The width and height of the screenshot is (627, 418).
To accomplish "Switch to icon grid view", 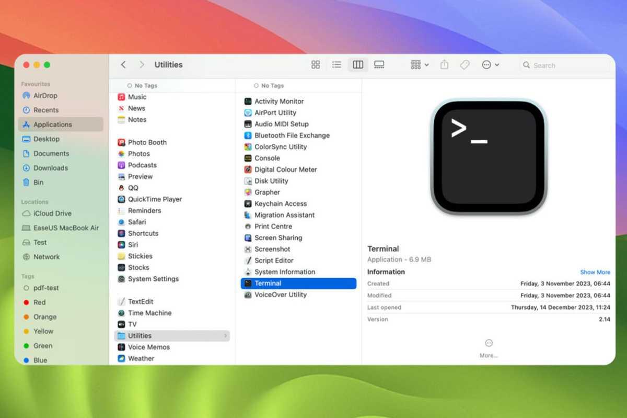I will pos(316,65).
